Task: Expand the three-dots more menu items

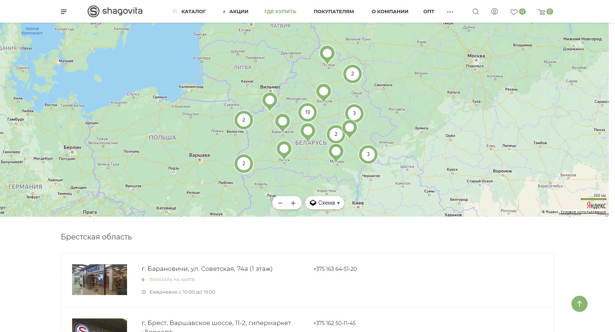Action: coord(450,12)
